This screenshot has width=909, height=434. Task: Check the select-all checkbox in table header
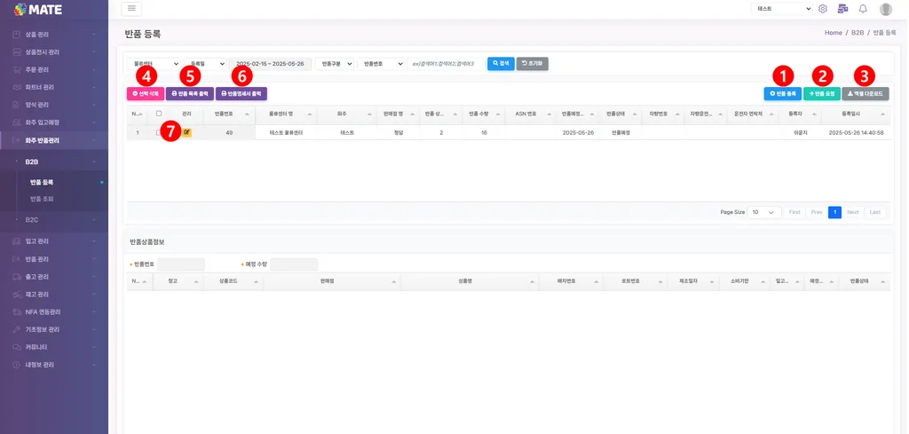[x=159, y=114]
